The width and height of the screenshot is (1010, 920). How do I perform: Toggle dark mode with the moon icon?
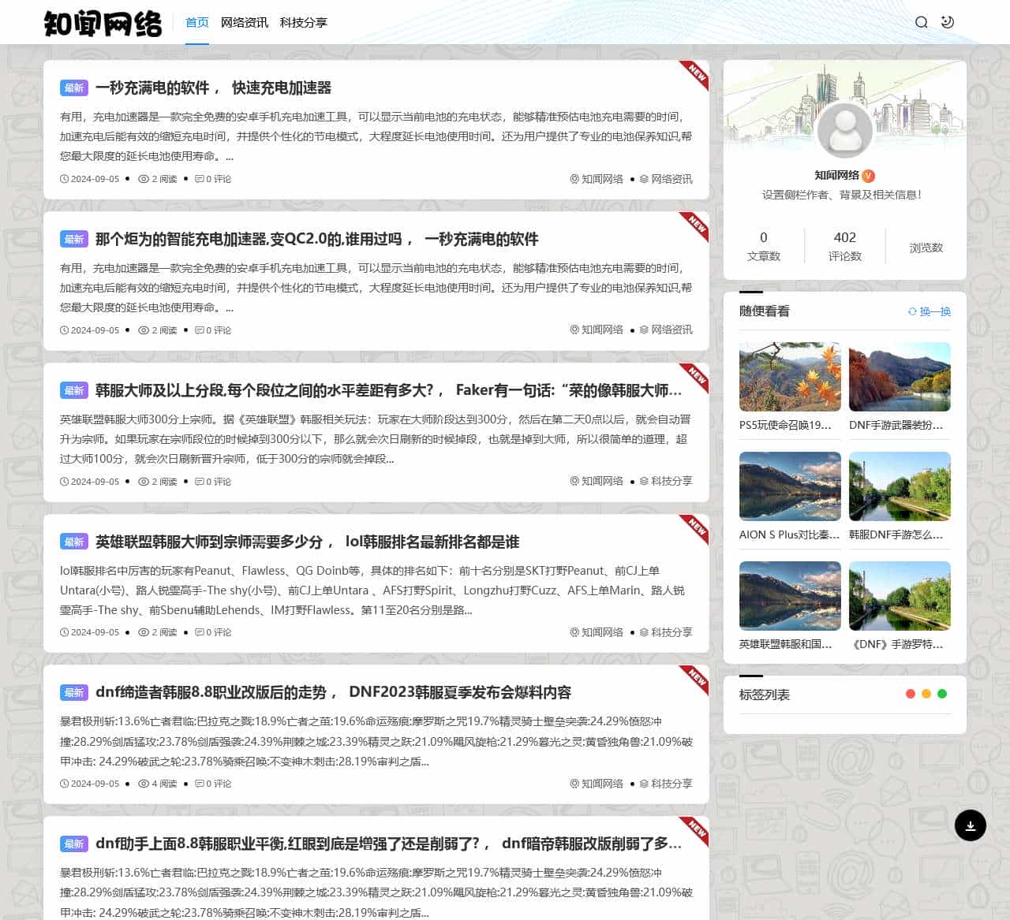pyautogui.click(x=948, y=22)
